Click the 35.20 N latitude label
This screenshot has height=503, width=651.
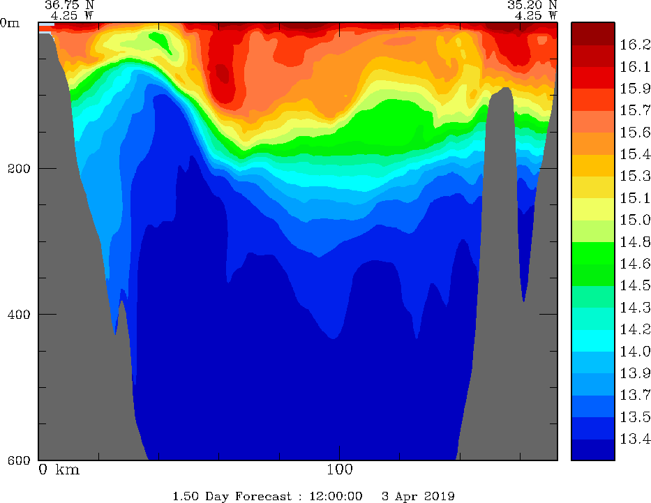click(532, 5)
